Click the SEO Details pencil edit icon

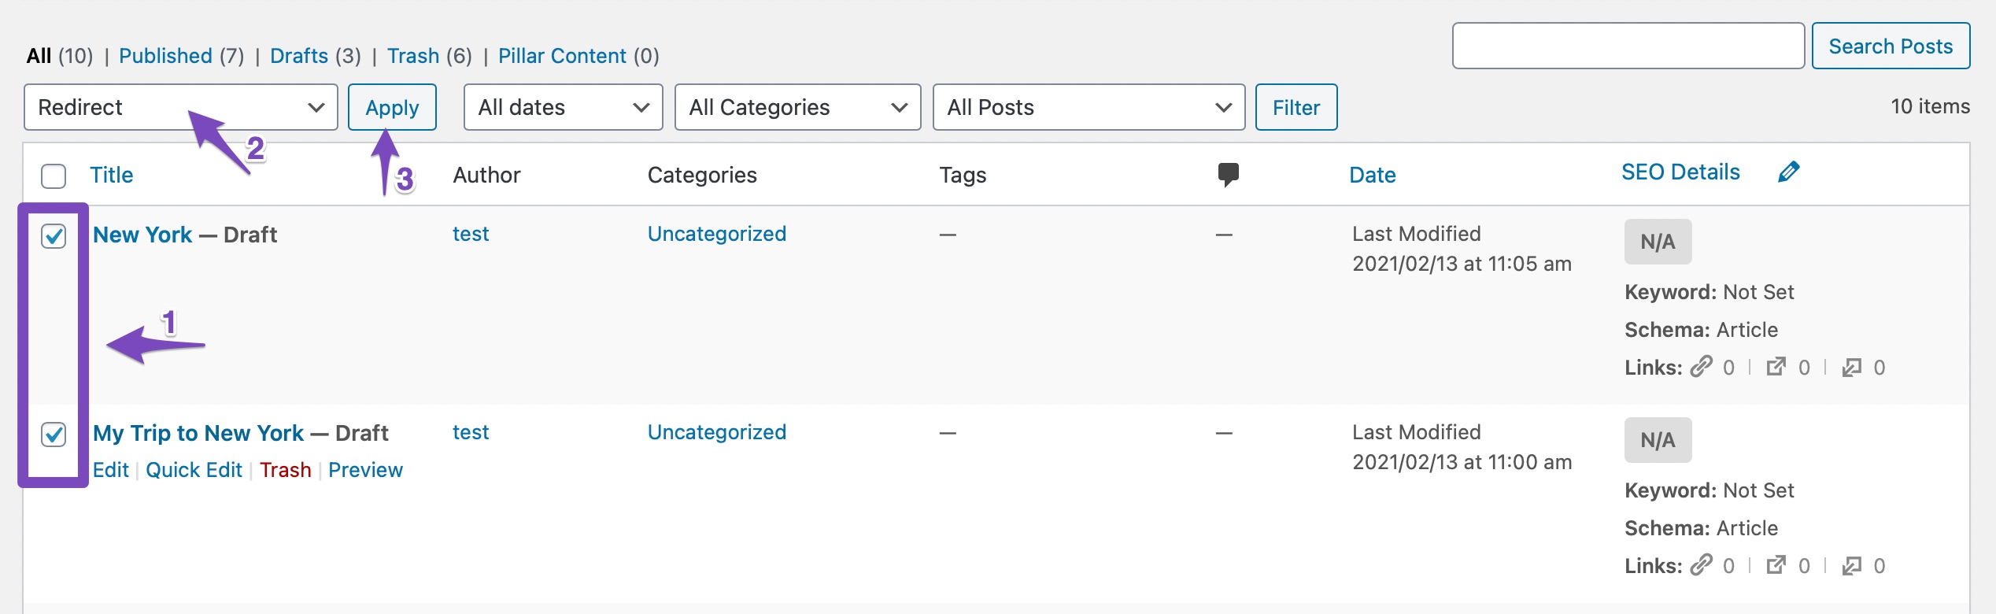coord(1788,172)
